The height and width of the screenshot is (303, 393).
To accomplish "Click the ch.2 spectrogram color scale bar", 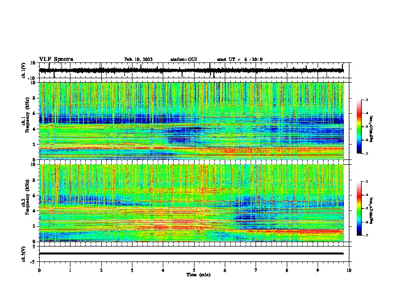I will (x=359, y=208).
